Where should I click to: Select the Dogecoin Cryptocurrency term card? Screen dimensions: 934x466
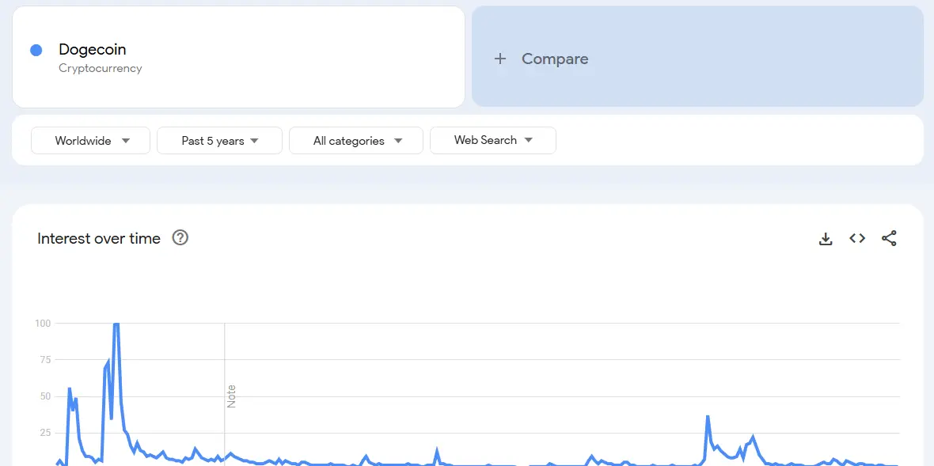point(237,56)
